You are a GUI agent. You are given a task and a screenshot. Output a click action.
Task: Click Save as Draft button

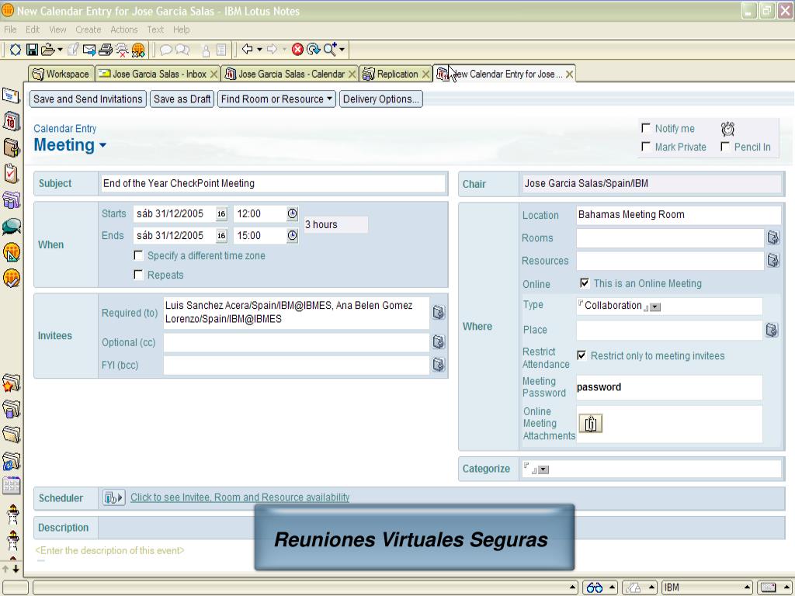[182, 99]
